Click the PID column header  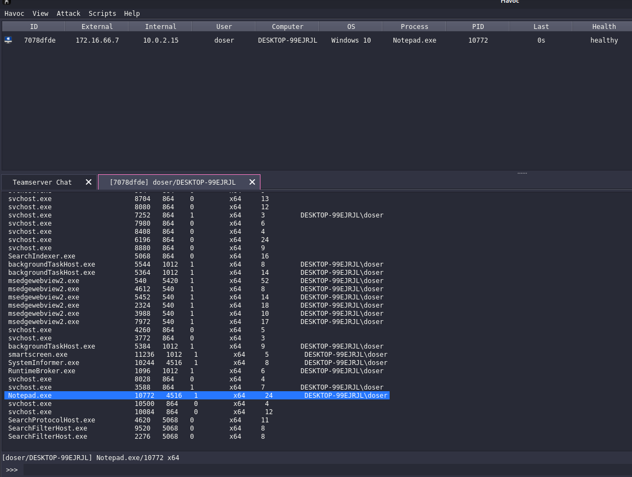478,27
